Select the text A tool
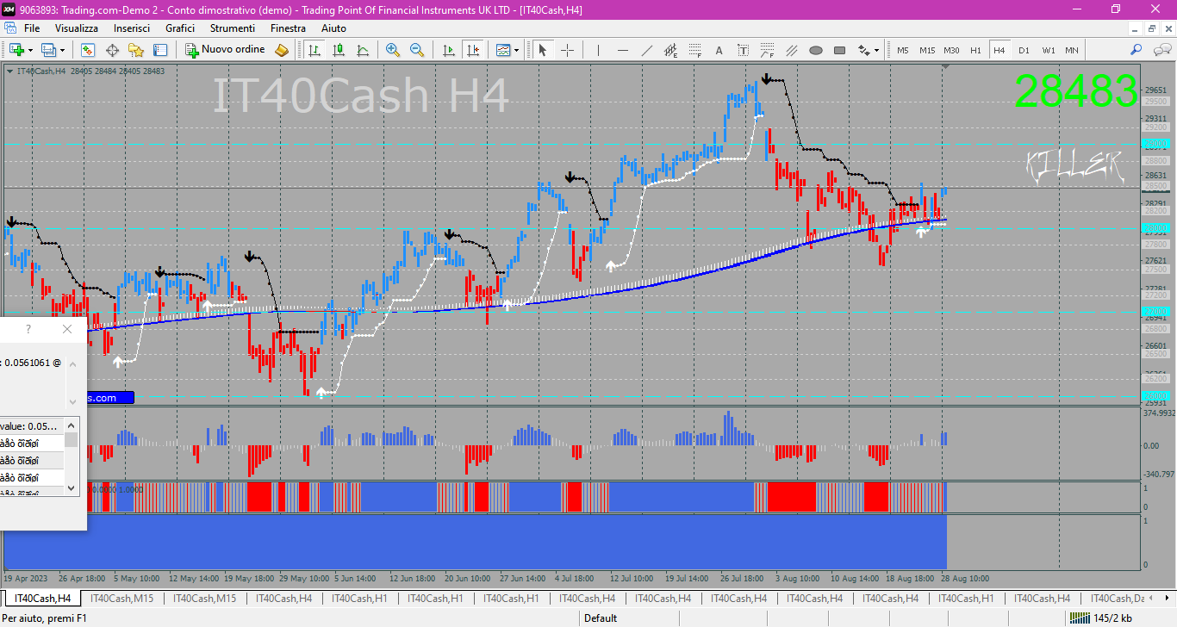This screenshot has height=627, width=1177. 719,50
